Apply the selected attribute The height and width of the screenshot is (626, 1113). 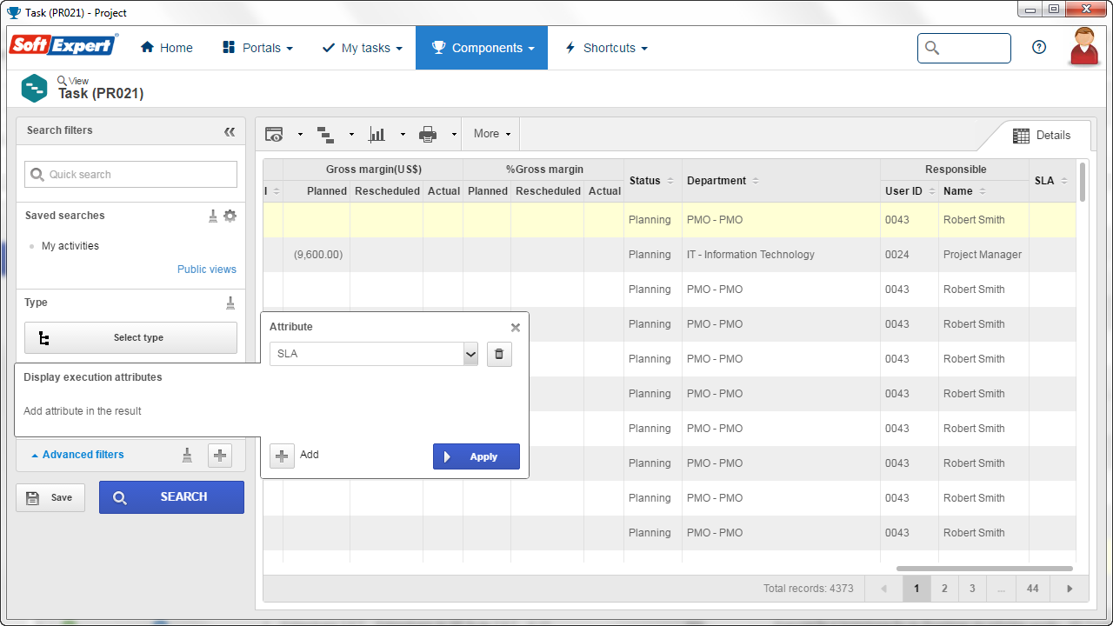[x=477, y=456]
